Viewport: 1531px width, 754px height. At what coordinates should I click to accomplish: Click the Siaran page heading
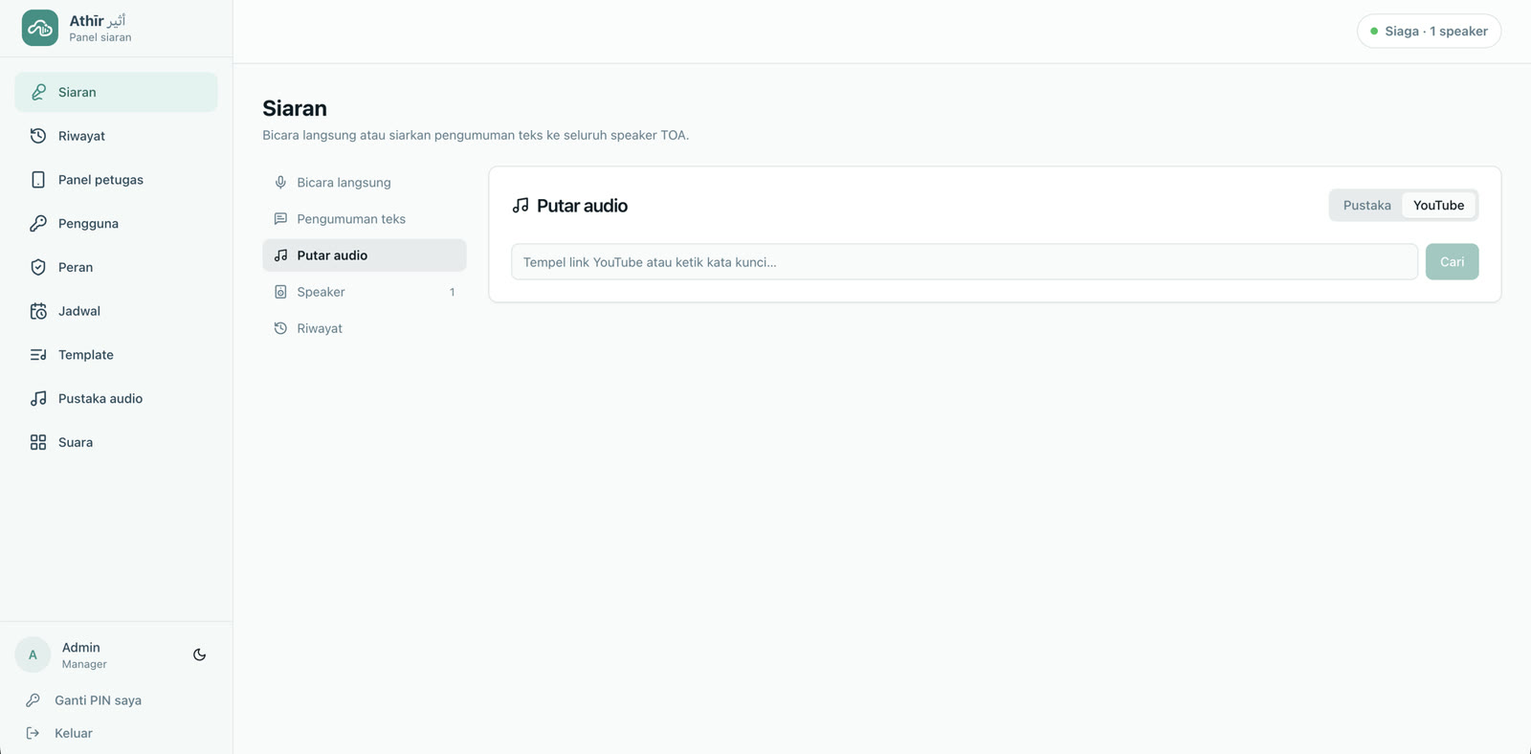[x=295, y=108]
